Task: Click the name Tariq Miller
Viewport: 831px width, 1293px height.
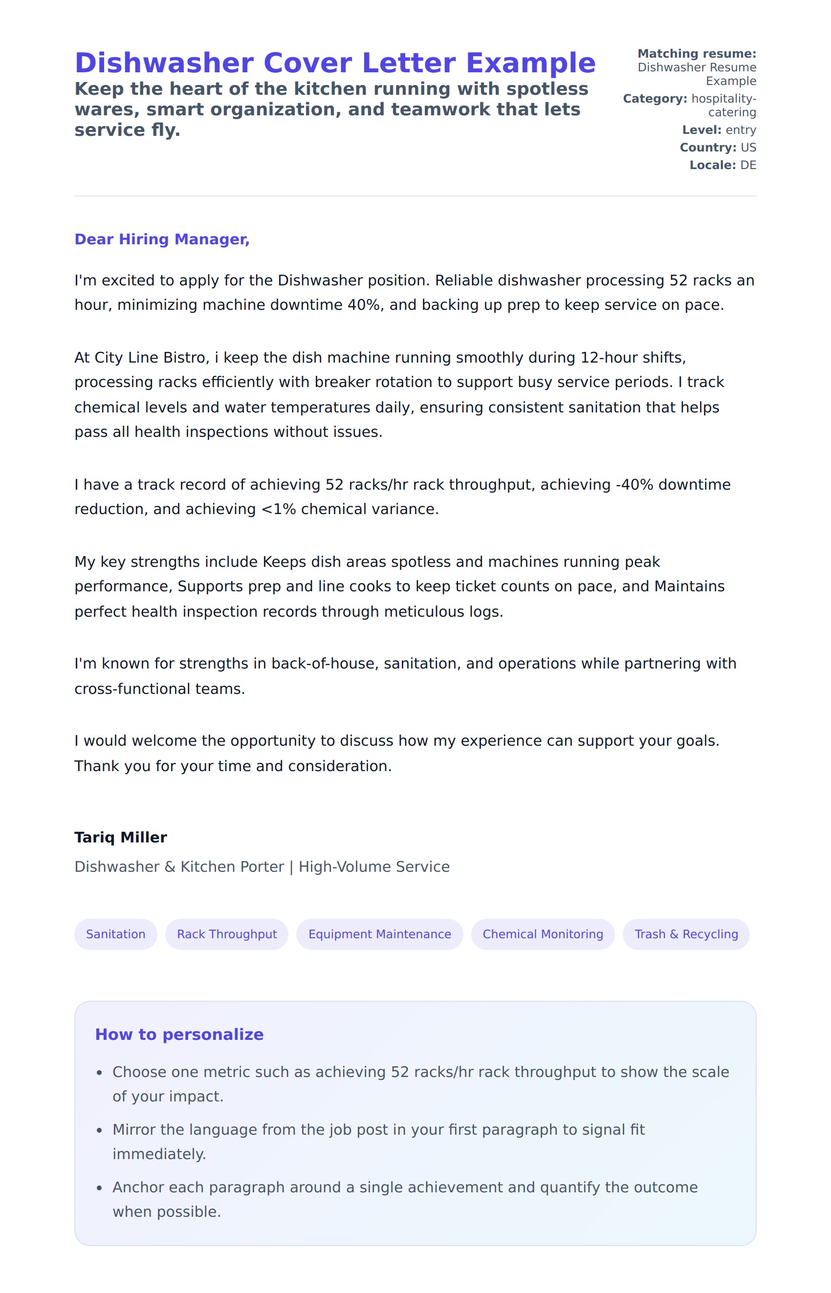Action: pyautogui.click(x=120, y=837)
